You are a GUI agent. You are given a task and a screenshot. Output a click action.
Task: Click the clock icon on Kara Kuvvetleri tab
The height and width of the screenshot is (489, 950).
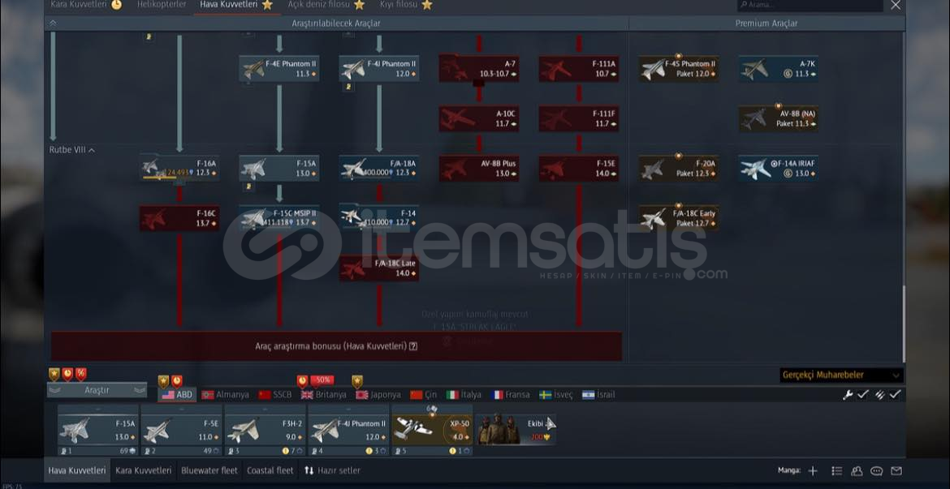(x=116, y=5)
